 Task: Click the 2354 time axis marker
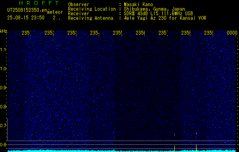click(x=95, y=33)
